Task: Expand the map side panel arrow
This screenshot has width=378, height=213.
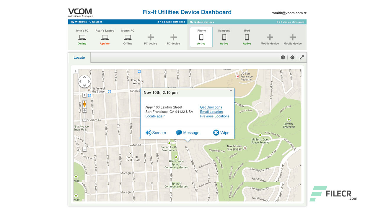Action: 76,71
